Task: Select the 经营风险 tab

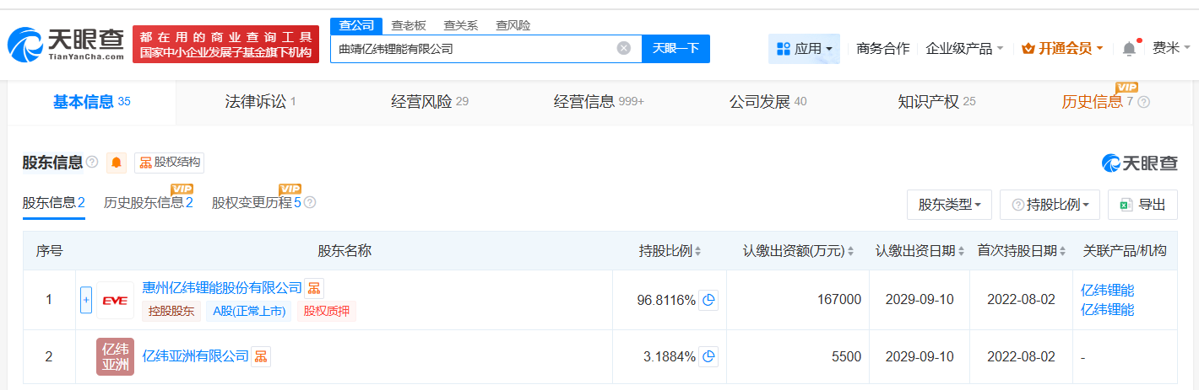Action: (x=430, y=102)
